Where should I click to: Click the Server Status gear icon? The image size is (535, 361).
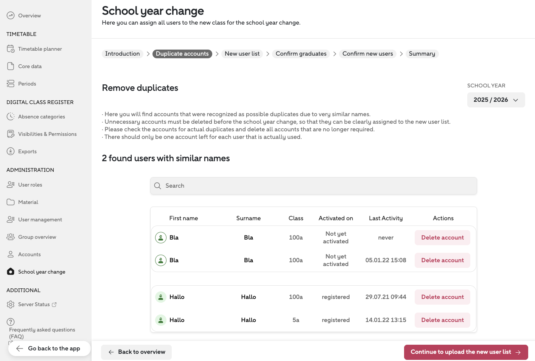click(x=11, y=304)
